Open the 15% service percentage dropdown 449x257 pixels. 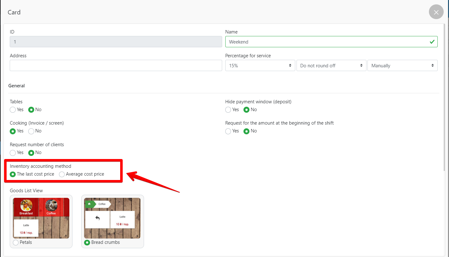(260, 65)
